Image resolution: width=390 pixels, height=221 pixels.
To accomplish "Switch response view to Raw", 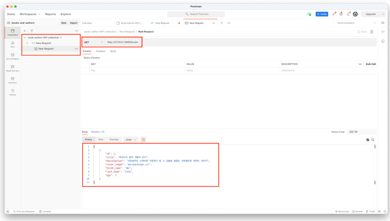I will point(101,140).
